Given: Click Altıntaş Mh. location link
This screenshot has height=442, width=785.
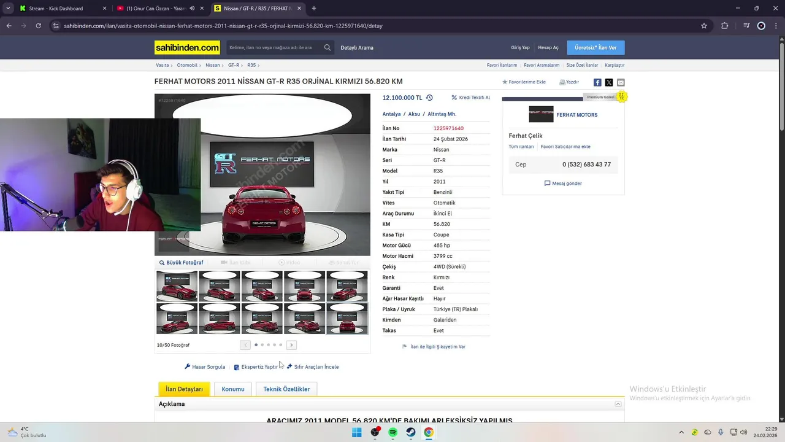Looking at the screenshot, I should point(442,114).
